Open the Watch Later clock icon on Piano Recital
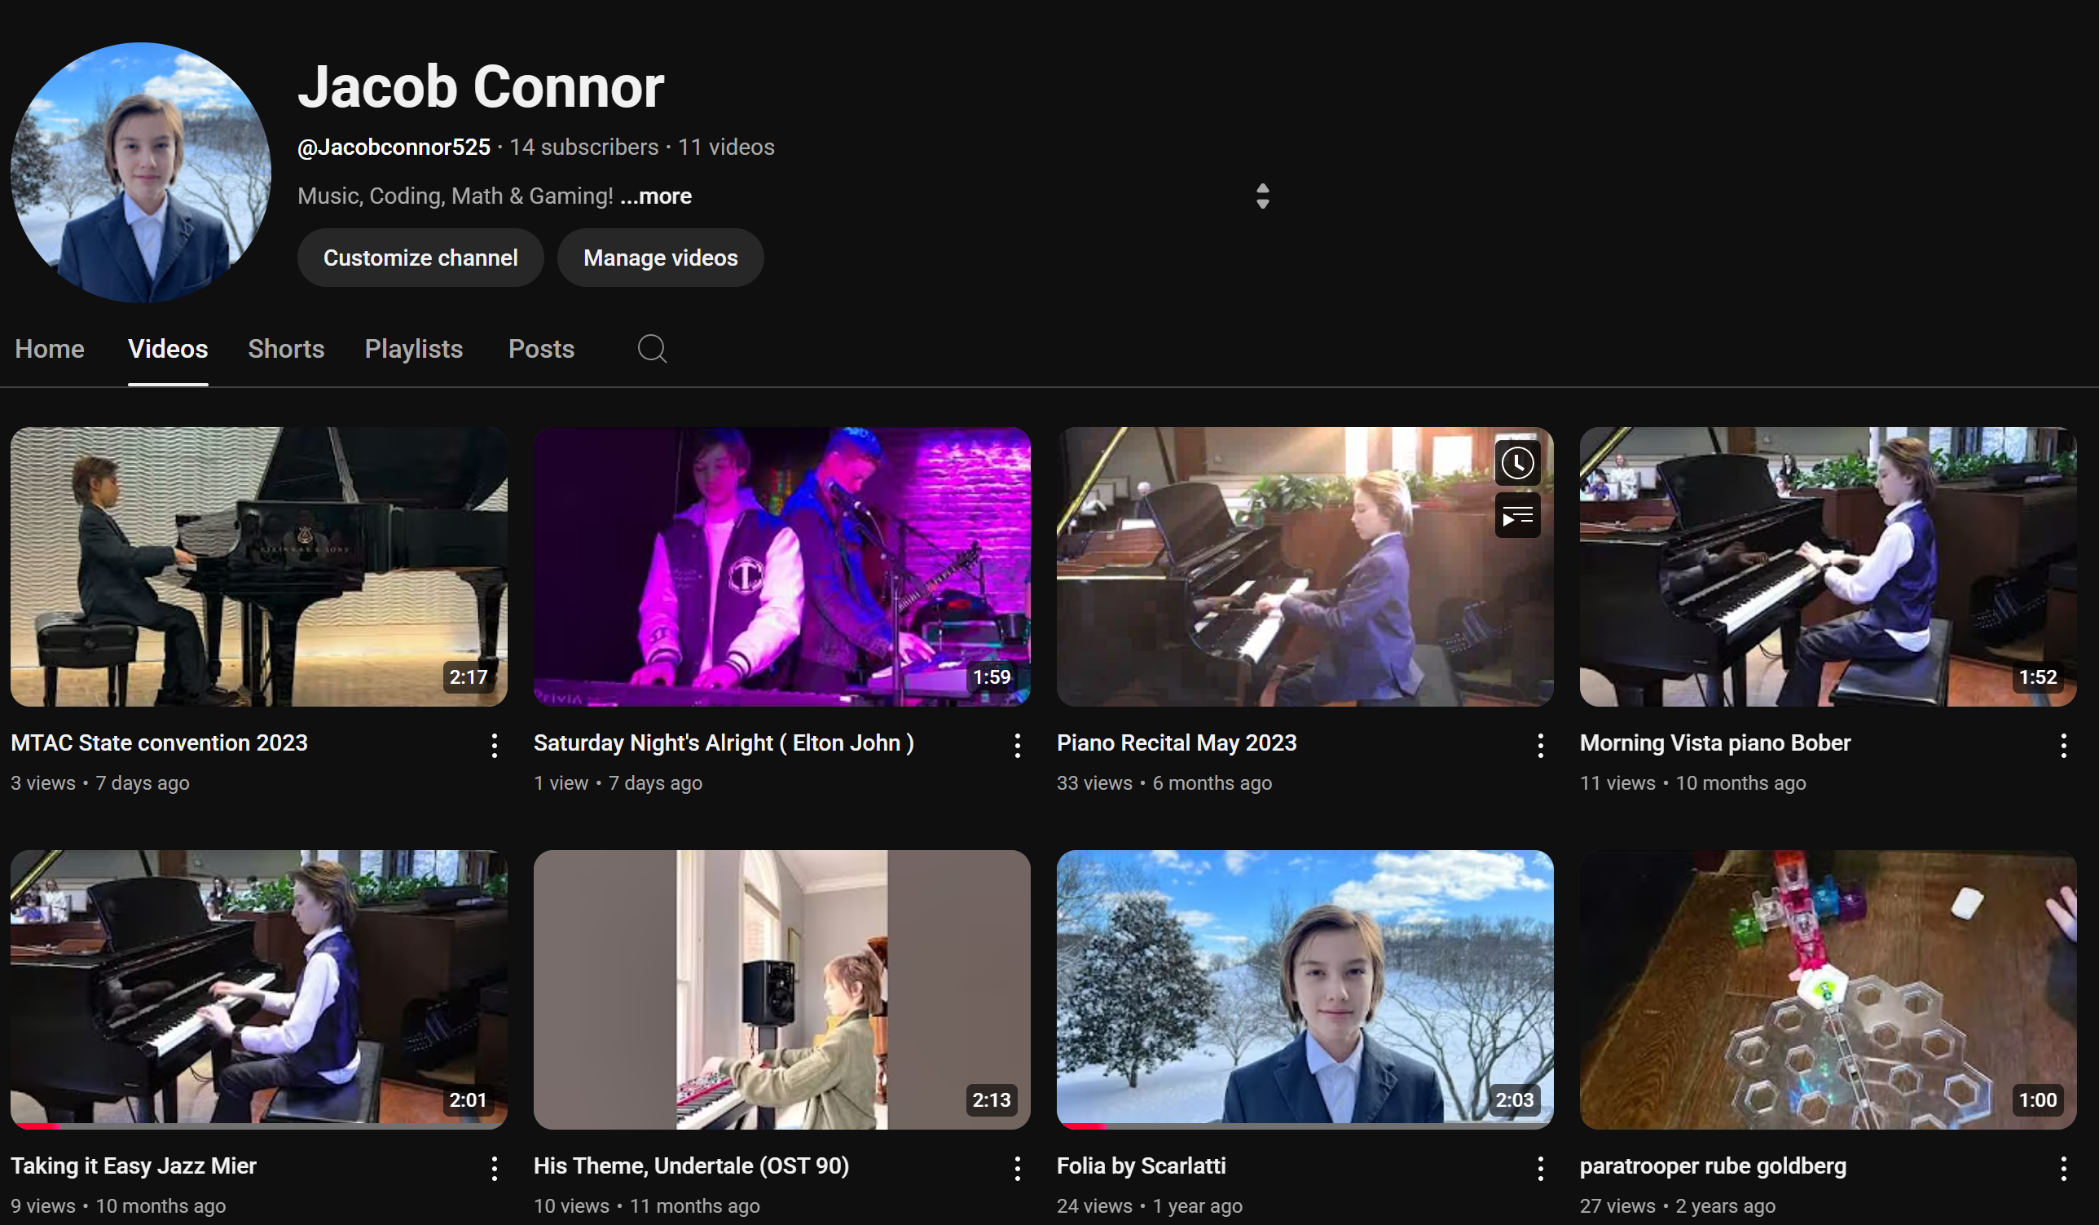The height and width of the screenshot is (1225, 2099). [1517, 463]
